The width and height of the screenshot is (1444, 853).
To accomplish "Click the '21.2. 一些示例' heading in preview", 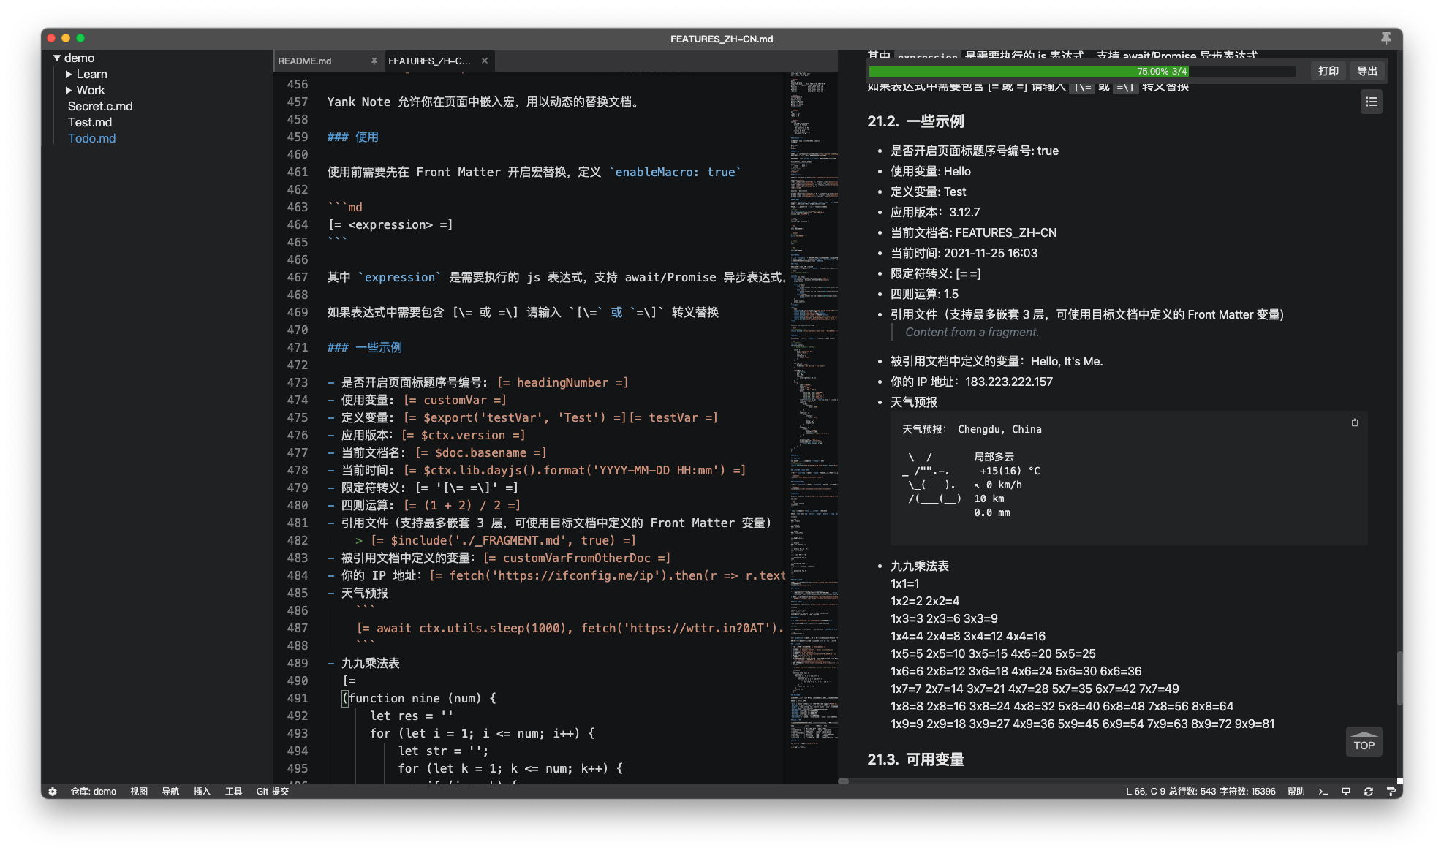I will coord(915,121).
